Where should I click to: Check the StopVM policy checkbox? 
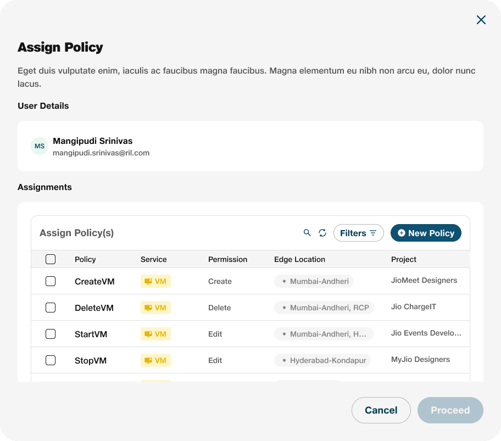[x=51, y=360]
